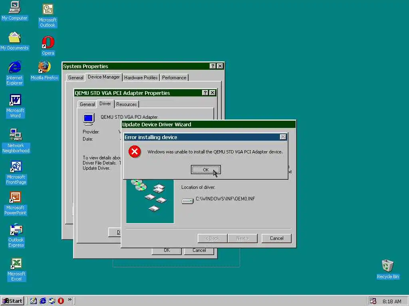Click OK in adapter properties window
The height and width of the screenshot is (306, 409).
click(167, 251)
